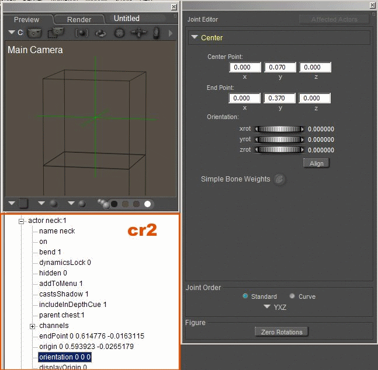The width and height of the screenshot is (378, 370).
Task: Click the Simple Bone Weights icon
Action: tap(279, 179)
